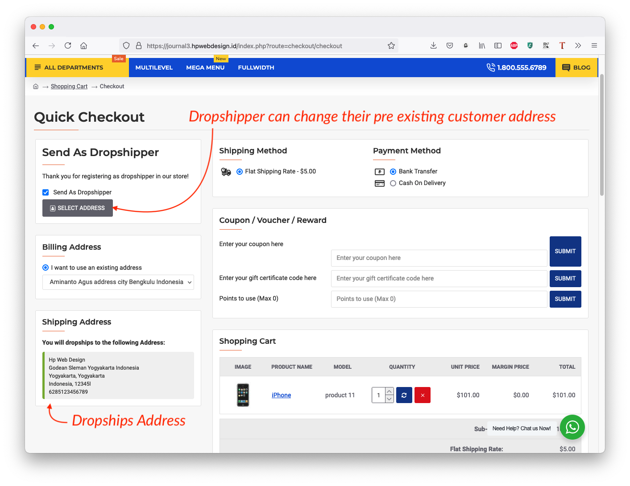Click the Select Address button
630x486 pixels.
pos(78,208)
